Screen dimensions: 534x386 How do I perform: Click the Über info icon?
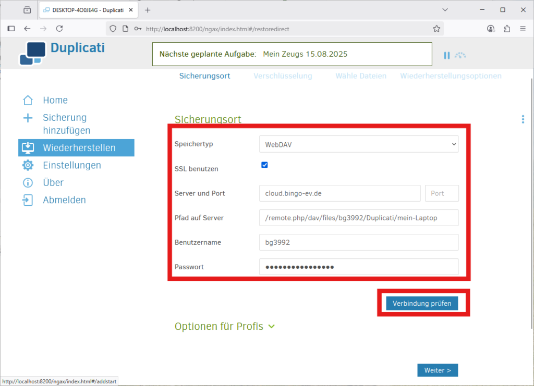28,183
